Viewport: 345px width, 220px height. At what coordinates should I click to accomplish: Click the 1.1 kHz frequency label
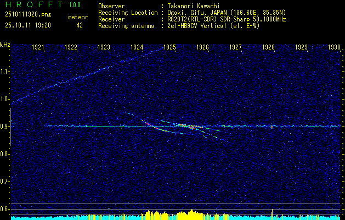point(4,71)
